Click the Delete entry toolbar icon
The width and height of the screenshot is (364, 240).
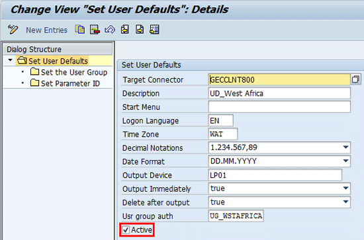coord(95,30)
